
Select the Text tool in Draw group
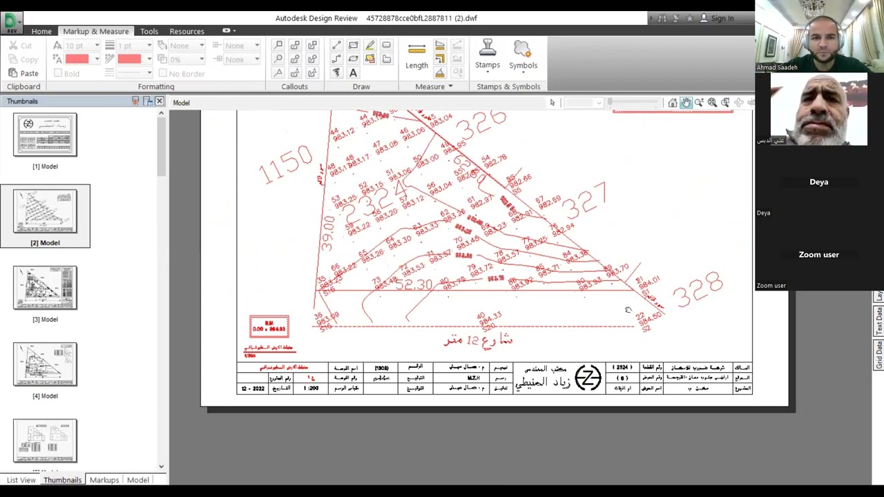pyautogui.click(x=353, y=72)
